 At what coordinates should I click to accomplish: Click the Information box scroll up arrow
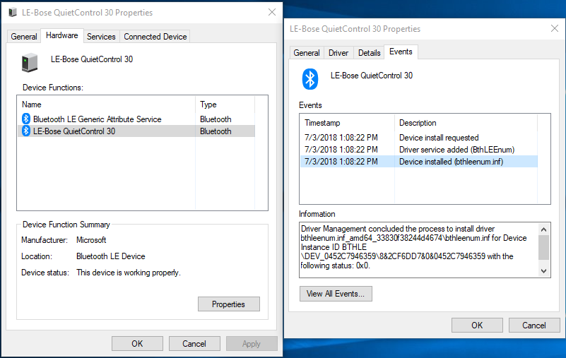(x=543, y=229)
